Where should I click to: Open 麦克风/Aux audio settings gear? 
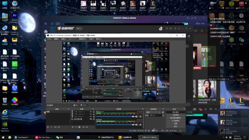click(x=140, y=117)
